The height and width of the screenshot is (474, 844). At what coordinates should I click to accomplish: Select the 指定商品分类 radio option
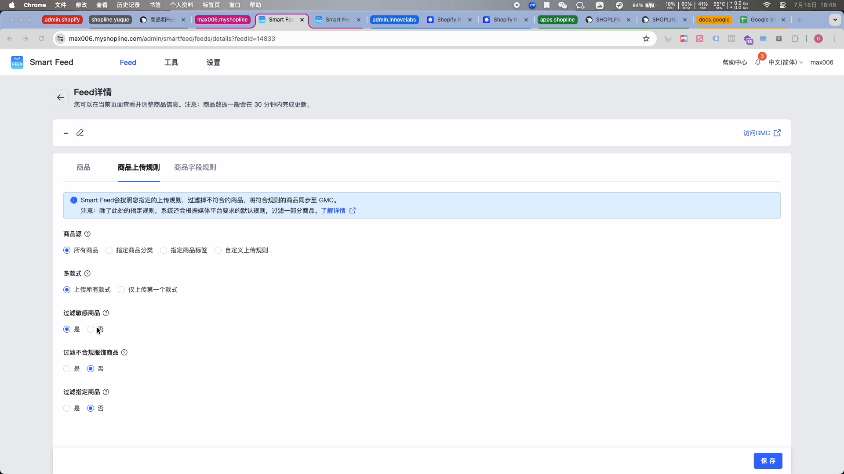(109, 250)
